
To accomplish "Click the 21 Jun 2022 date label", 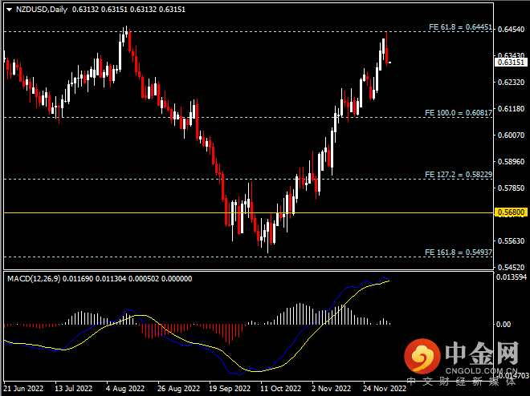I will tap(22, 388).
